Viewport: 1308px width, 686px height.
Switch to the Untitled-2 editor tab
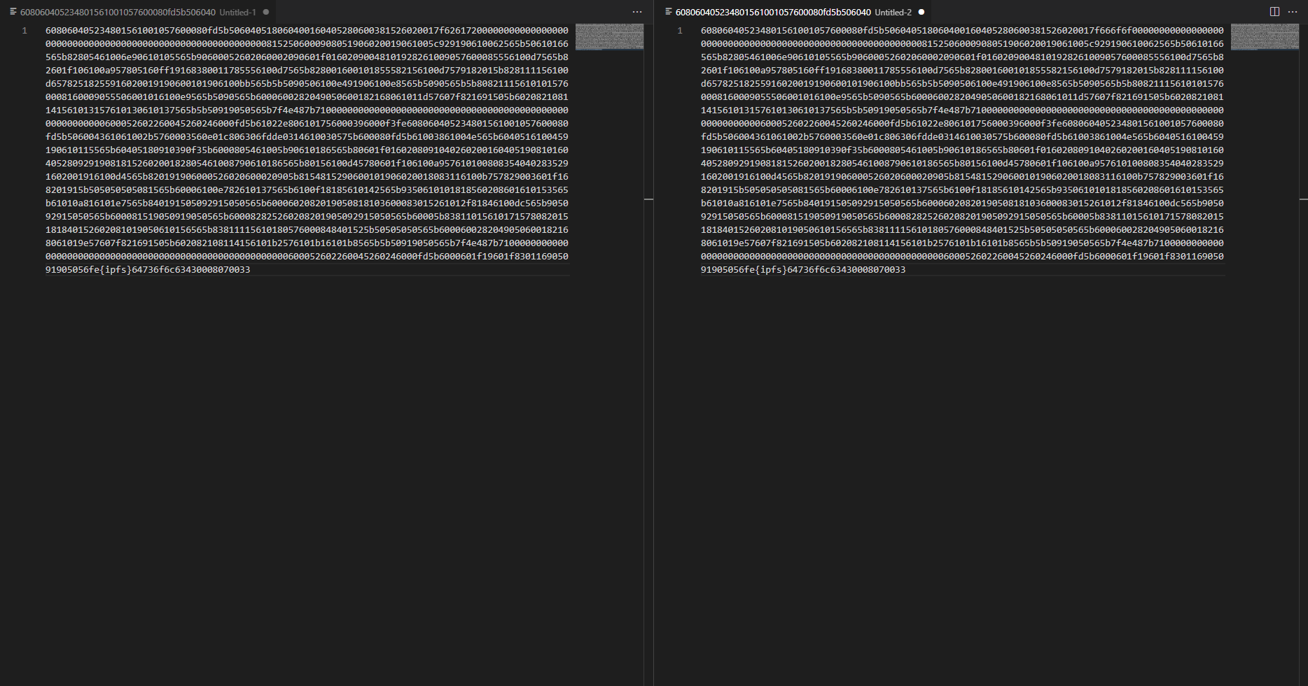pos(793,12)
